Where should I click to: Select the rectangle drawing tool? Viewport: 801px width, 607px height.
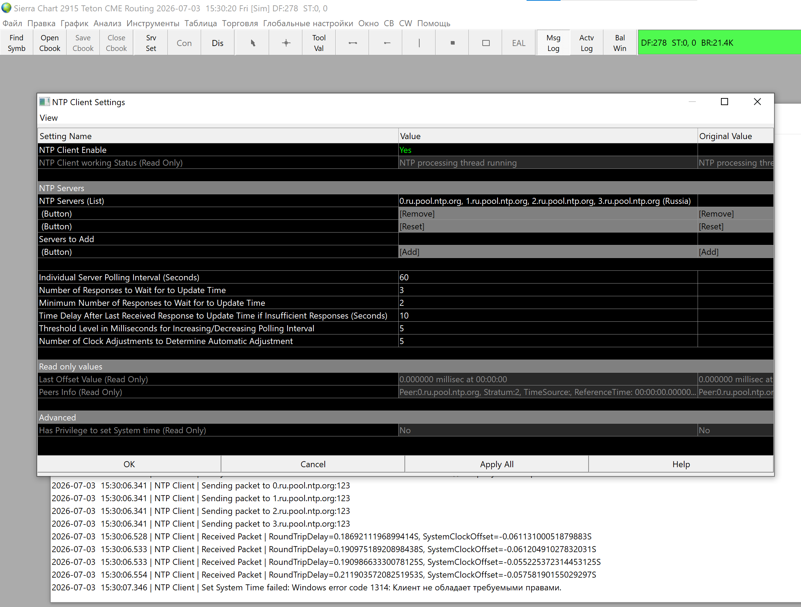click(x=486, y=43)
